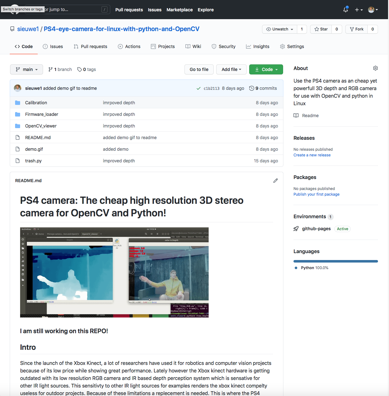Image resolution: width=389 pixels, height=396 pixels.
Task: Star the repository
Action: 321,29
